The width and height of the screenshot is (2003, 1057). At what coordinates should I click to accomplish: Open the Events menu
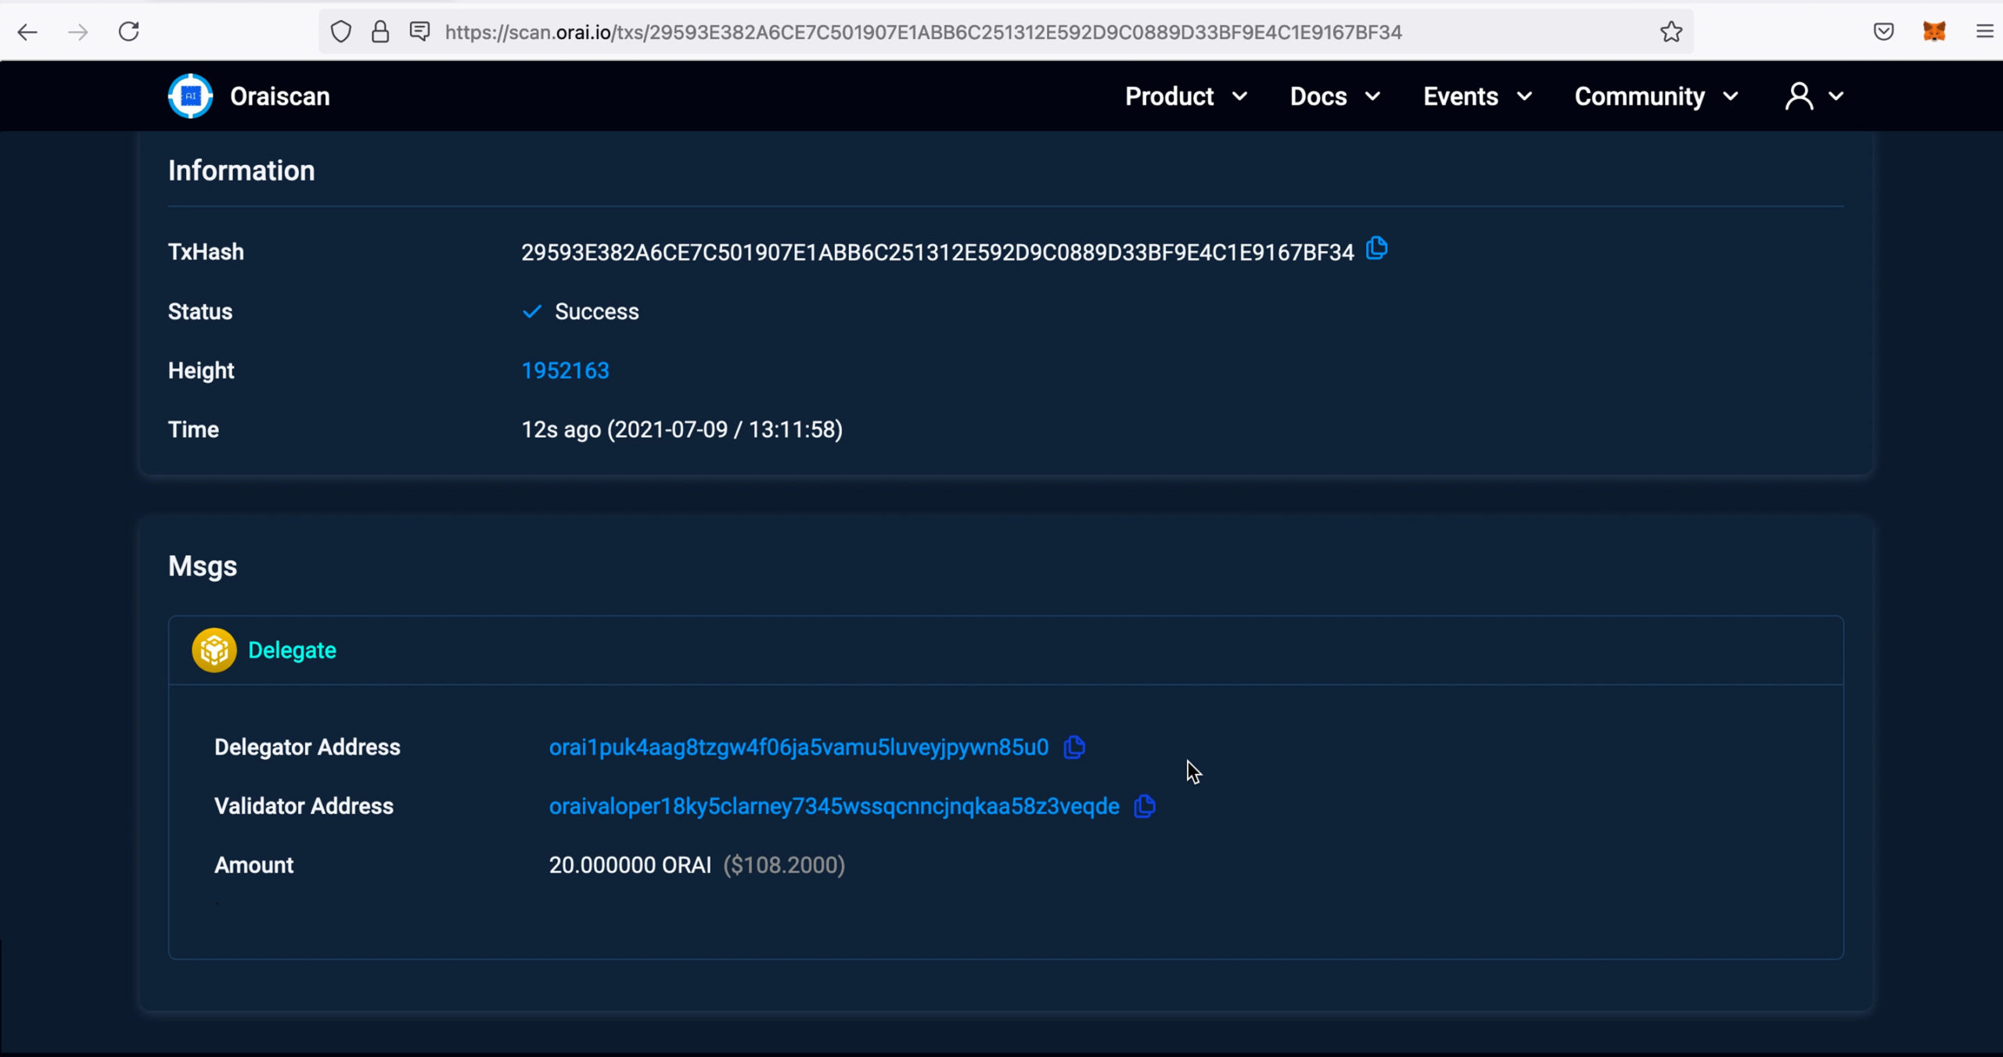pyautogui.click(x=1460, y=96)
